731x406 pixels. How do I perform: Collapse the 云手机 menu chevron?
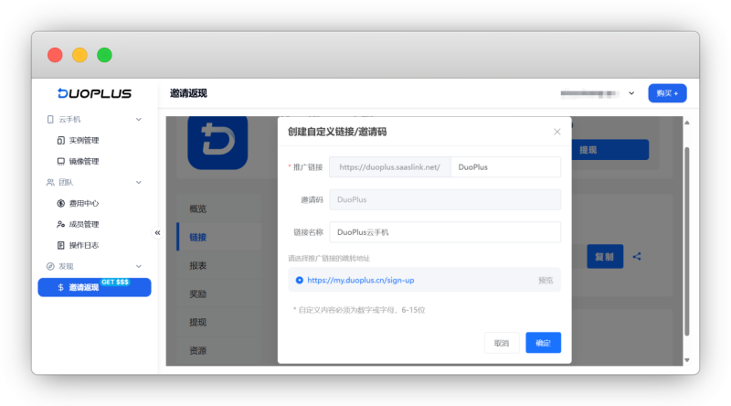tap(139, 120)
